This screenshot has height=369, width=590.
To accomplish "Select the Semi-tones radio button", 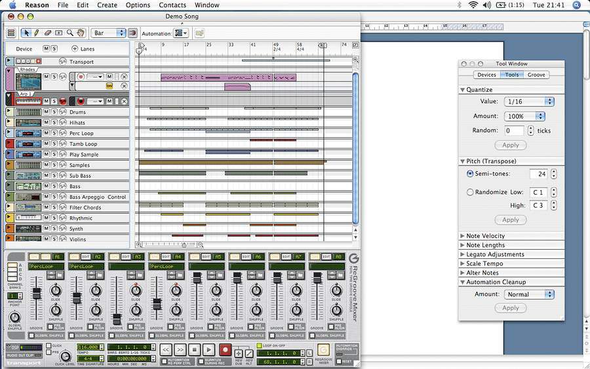I will click(x=470, y=174).
